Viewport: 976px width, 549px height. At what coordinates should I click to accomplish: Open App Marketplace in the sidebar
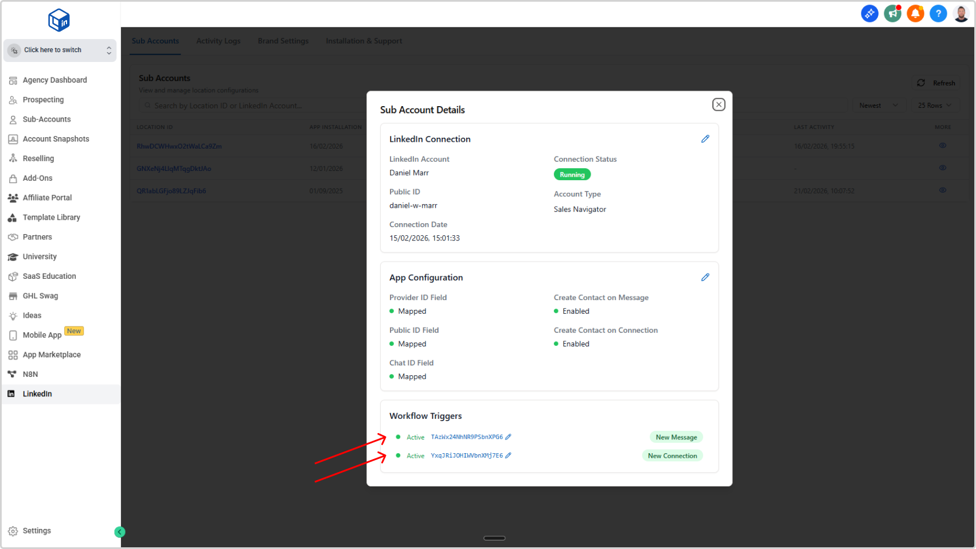point(52,355)
